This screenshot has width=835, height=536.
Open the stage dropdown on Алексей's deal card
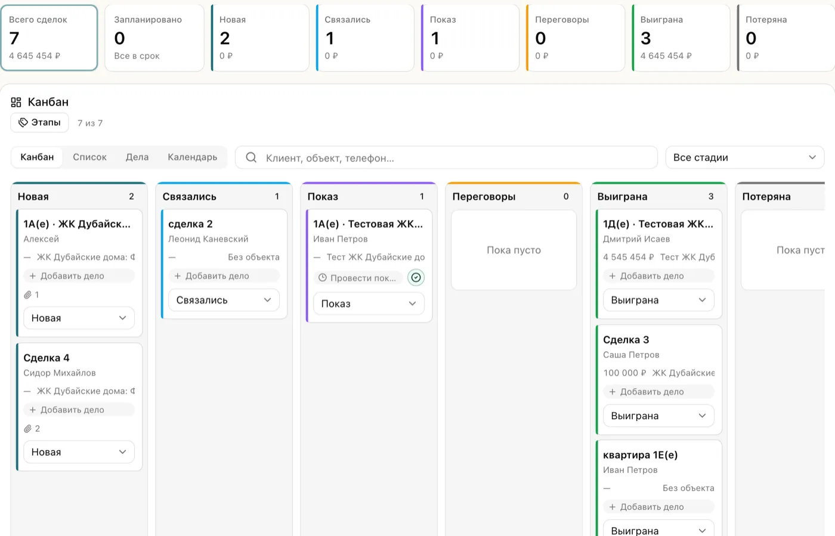coord(79,318)
